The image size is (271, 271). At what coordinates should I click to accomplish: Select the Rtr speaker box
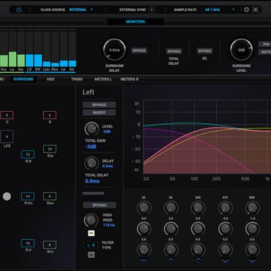pos(28,243)
